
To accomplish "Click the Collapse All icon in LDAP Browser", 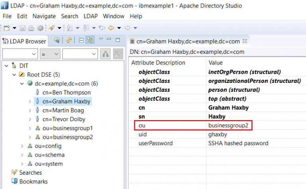I will [81, 40].
